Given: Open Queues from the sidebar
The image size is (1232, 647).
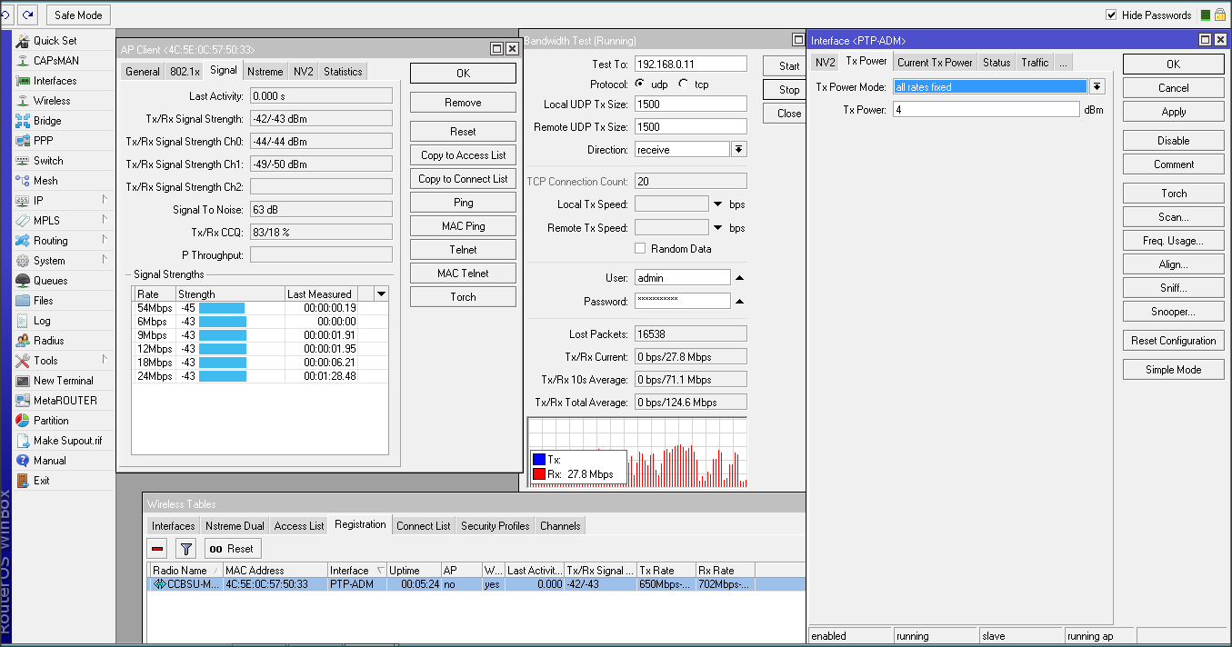Looking at the screenshot, I should coord(50,281).
